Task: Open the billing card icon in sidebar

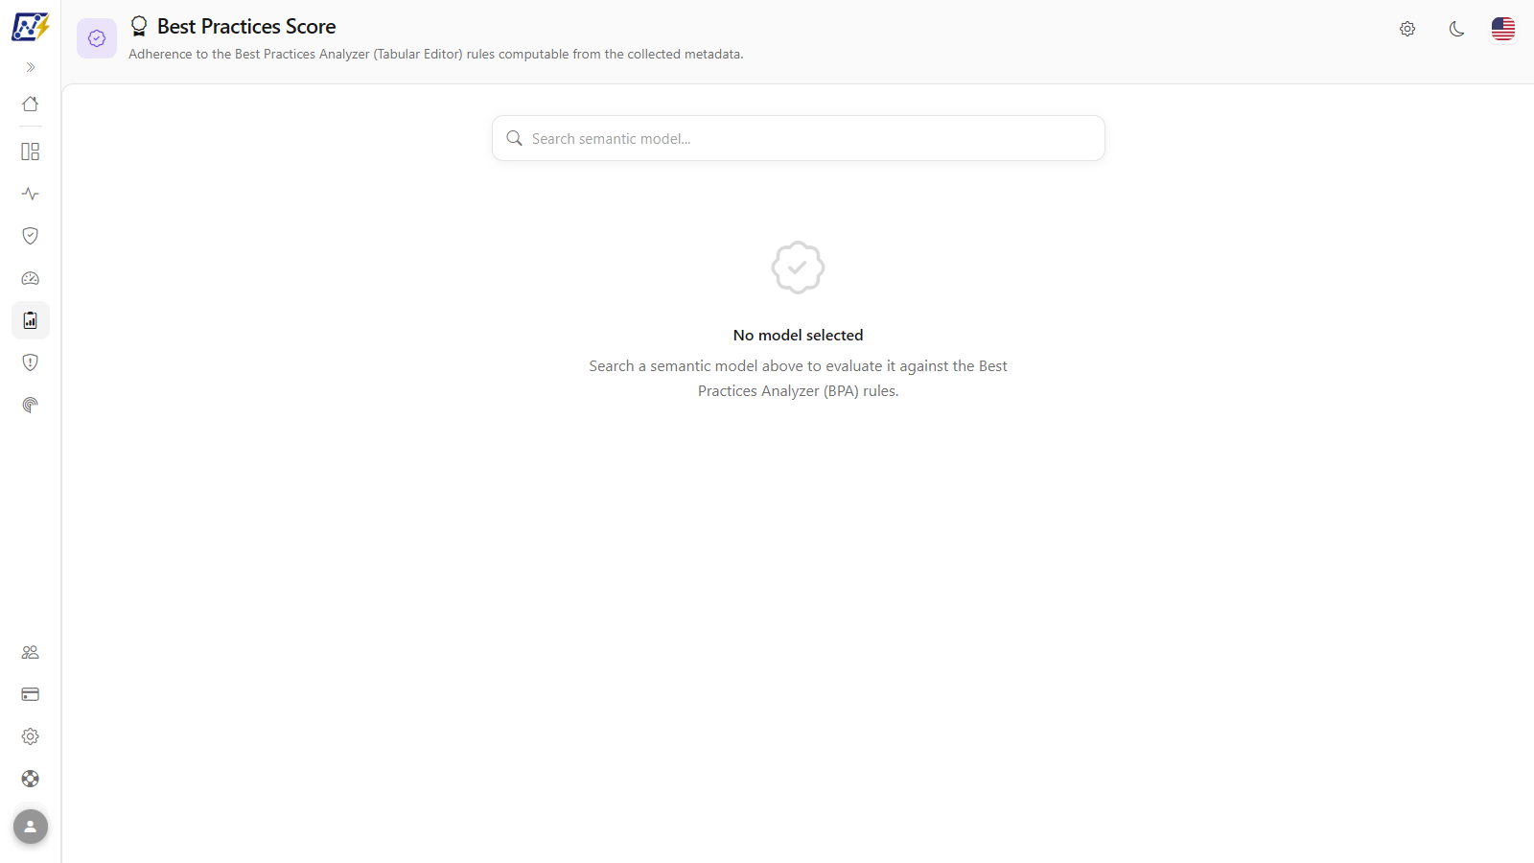Action: coord(31,694)
